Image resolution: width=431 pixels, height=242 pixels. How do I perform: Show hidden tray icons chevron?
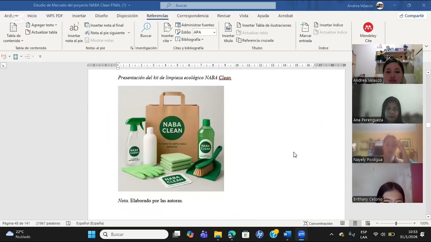click(331, 234)
